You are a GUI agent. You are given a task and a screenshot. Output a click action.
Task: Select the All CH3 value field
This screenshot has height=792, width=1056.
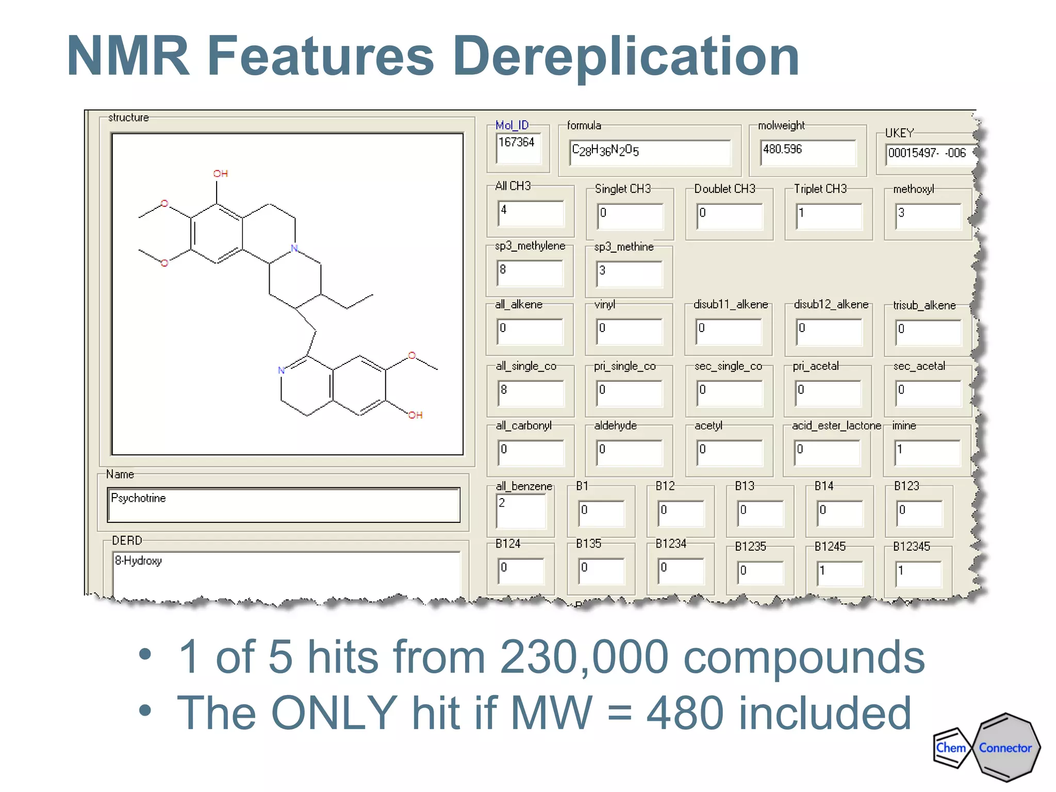point(531,213)
